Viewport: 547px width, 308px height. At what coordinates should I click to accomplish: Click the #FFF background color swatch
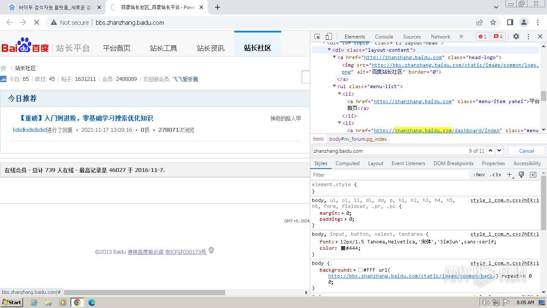tap(361, 270)
